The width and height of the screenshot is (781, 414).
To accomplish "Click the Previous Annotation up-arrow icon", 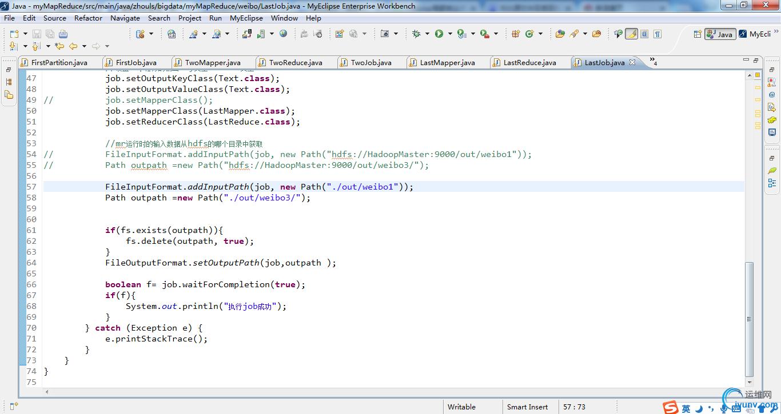I will pyautogui.click(x=36, y=46).
